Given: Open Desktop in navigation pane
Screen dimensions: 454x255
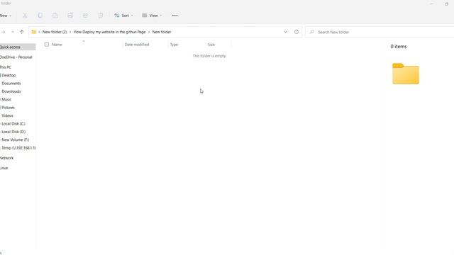Looking at the screenshot, I should click(9, 75).
